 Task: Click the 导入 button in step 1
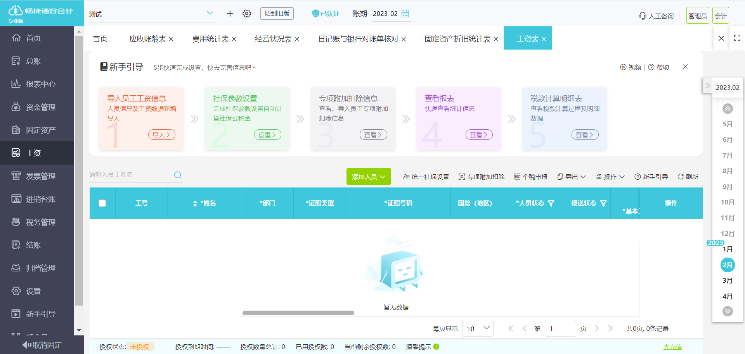[x=161, y=134]
